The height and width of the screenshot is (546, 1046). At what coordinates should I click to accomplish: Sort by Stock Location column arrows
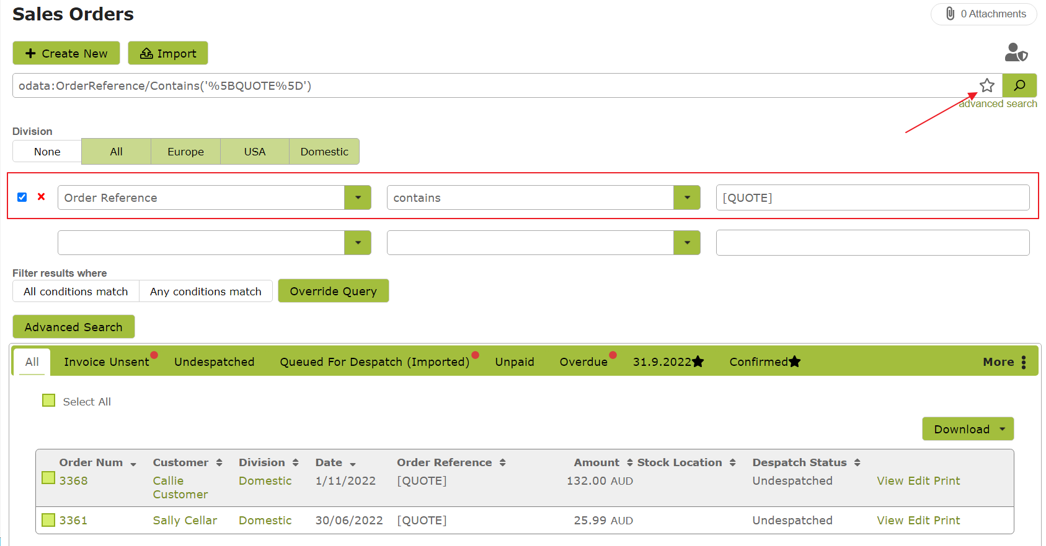click(x=733, y=462)
